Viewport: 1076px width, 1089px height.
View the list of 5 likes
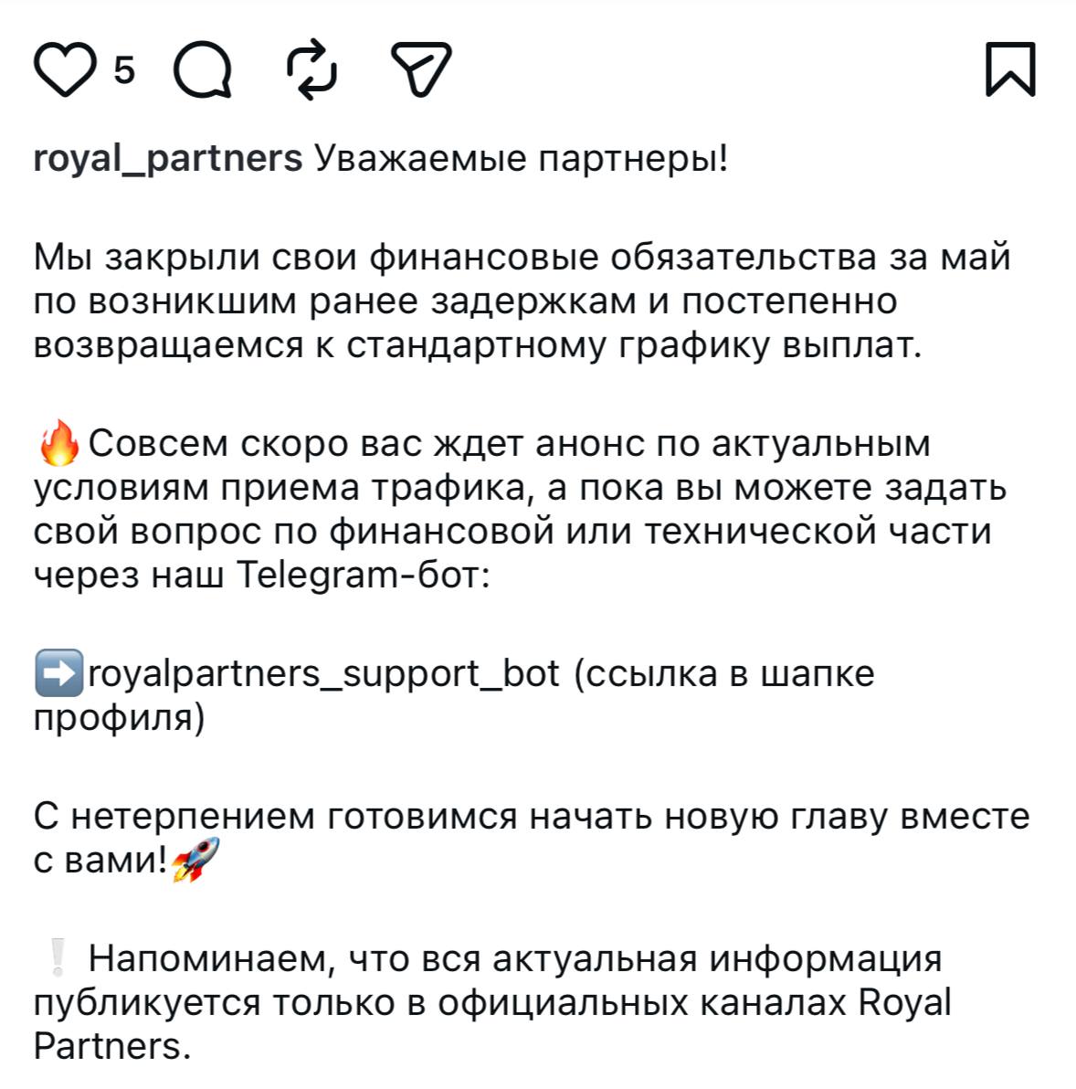124,70
